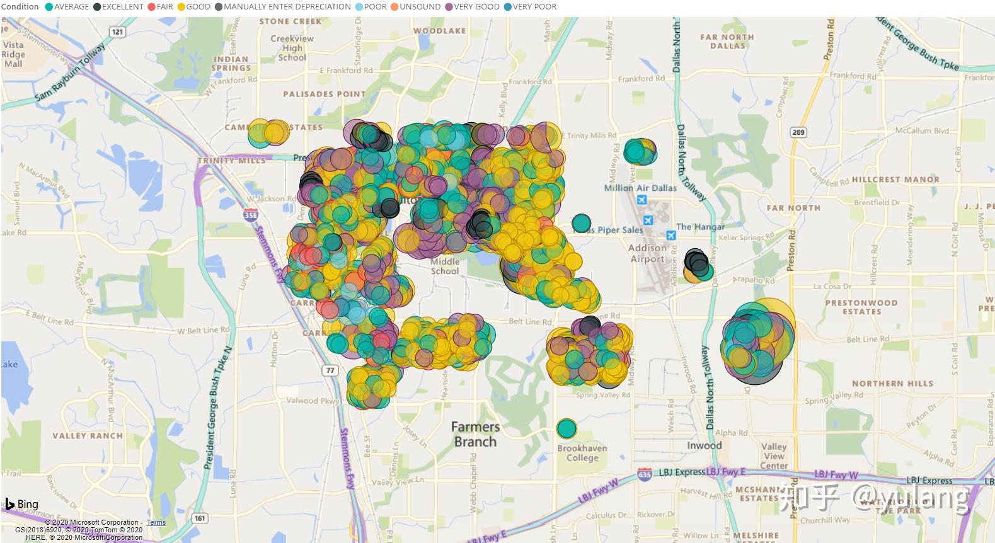995x543 pixels.
Task: Click the 635 interstate shield on LBJ Express
Action: [645, 473]
